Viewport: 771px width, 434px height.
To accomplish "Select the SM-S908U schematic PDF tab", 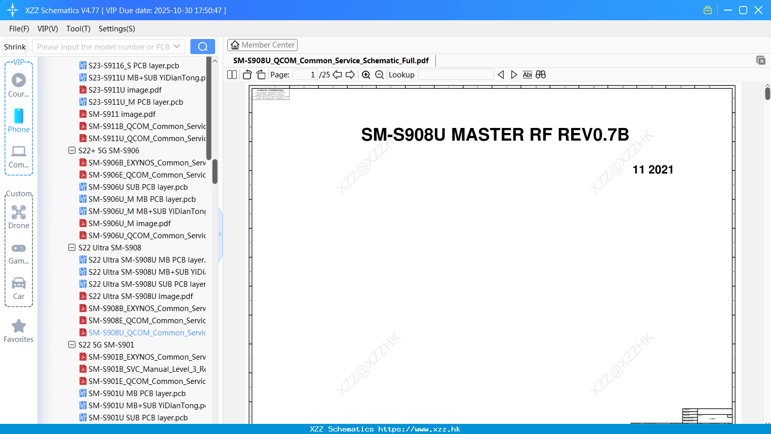I will click(x=330, y=60).
